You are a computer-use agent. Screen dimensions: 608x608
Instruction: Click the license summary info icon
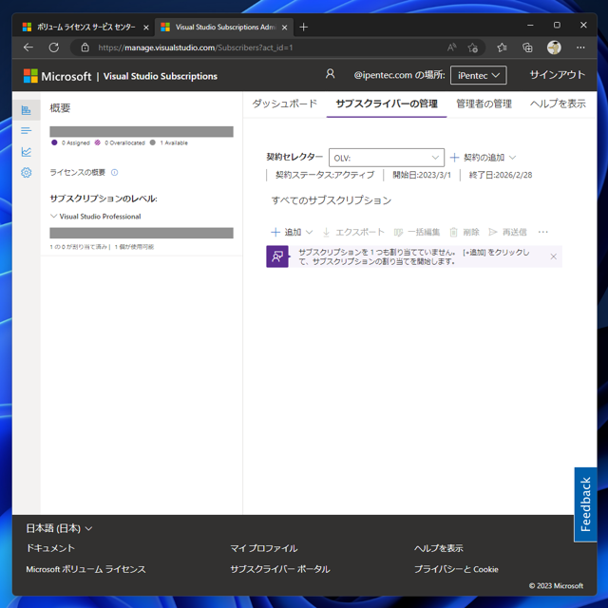[114, 172]
